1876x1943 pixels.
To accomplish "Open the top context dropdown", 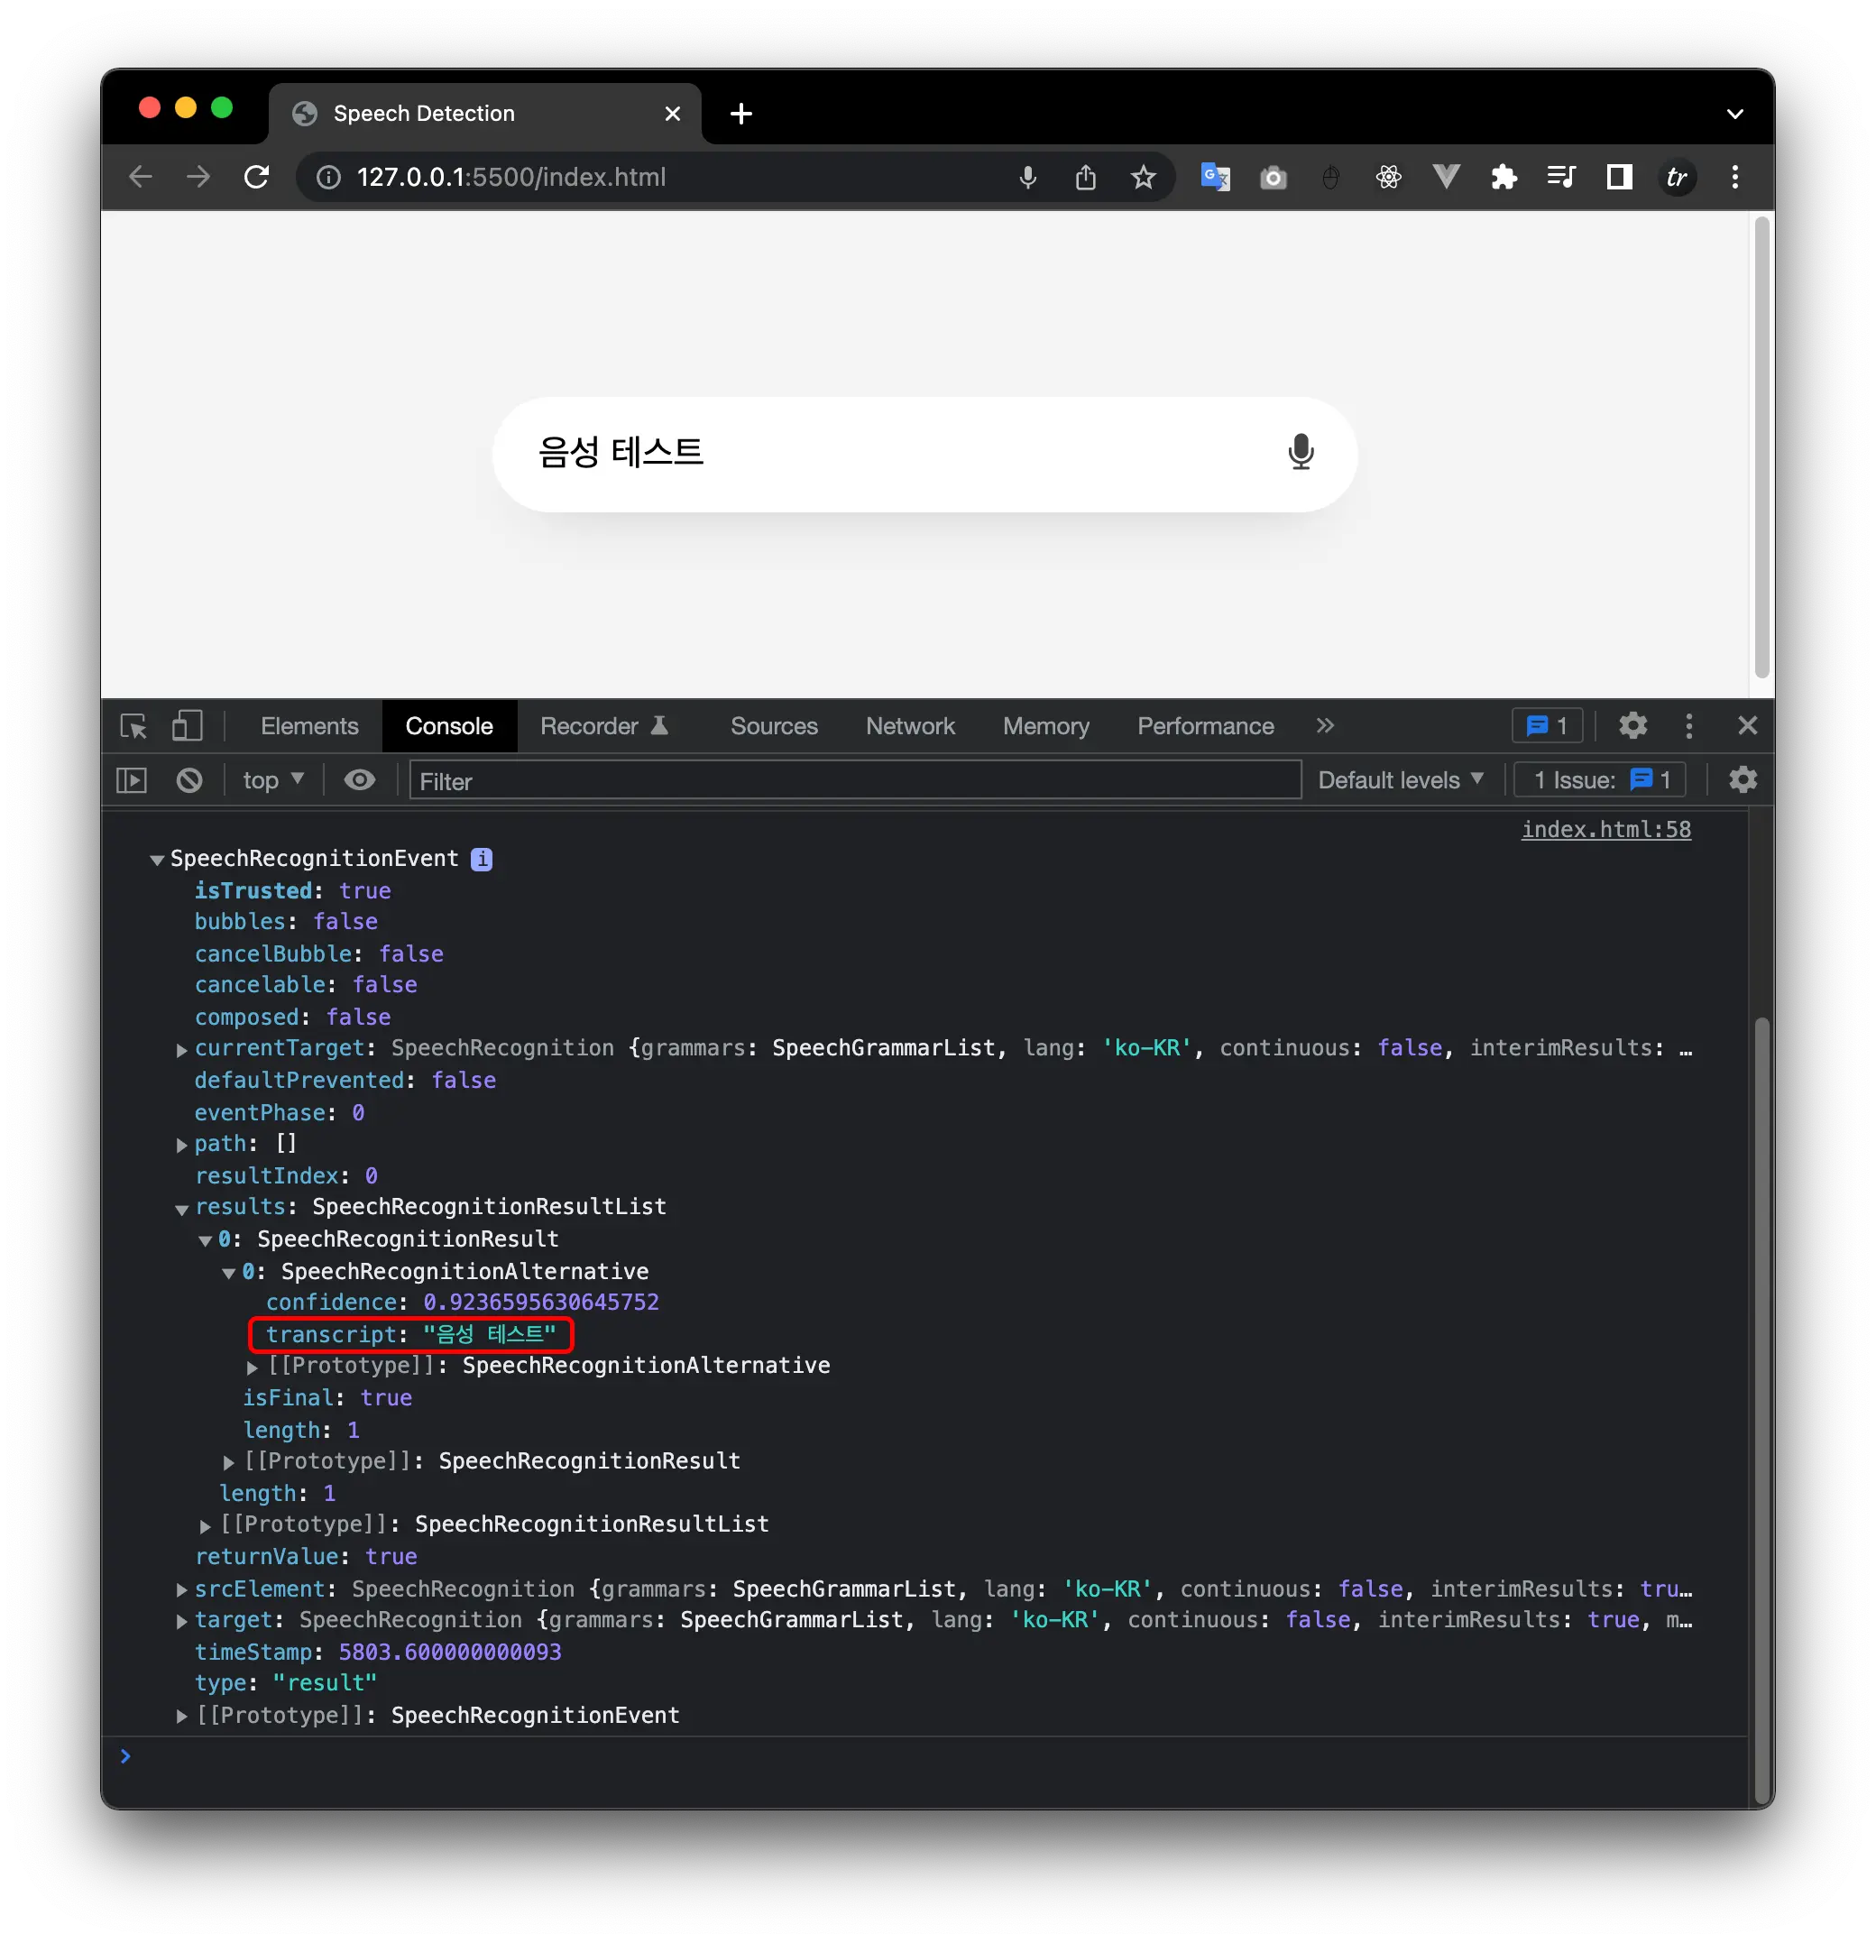I will tap(272, 781).
